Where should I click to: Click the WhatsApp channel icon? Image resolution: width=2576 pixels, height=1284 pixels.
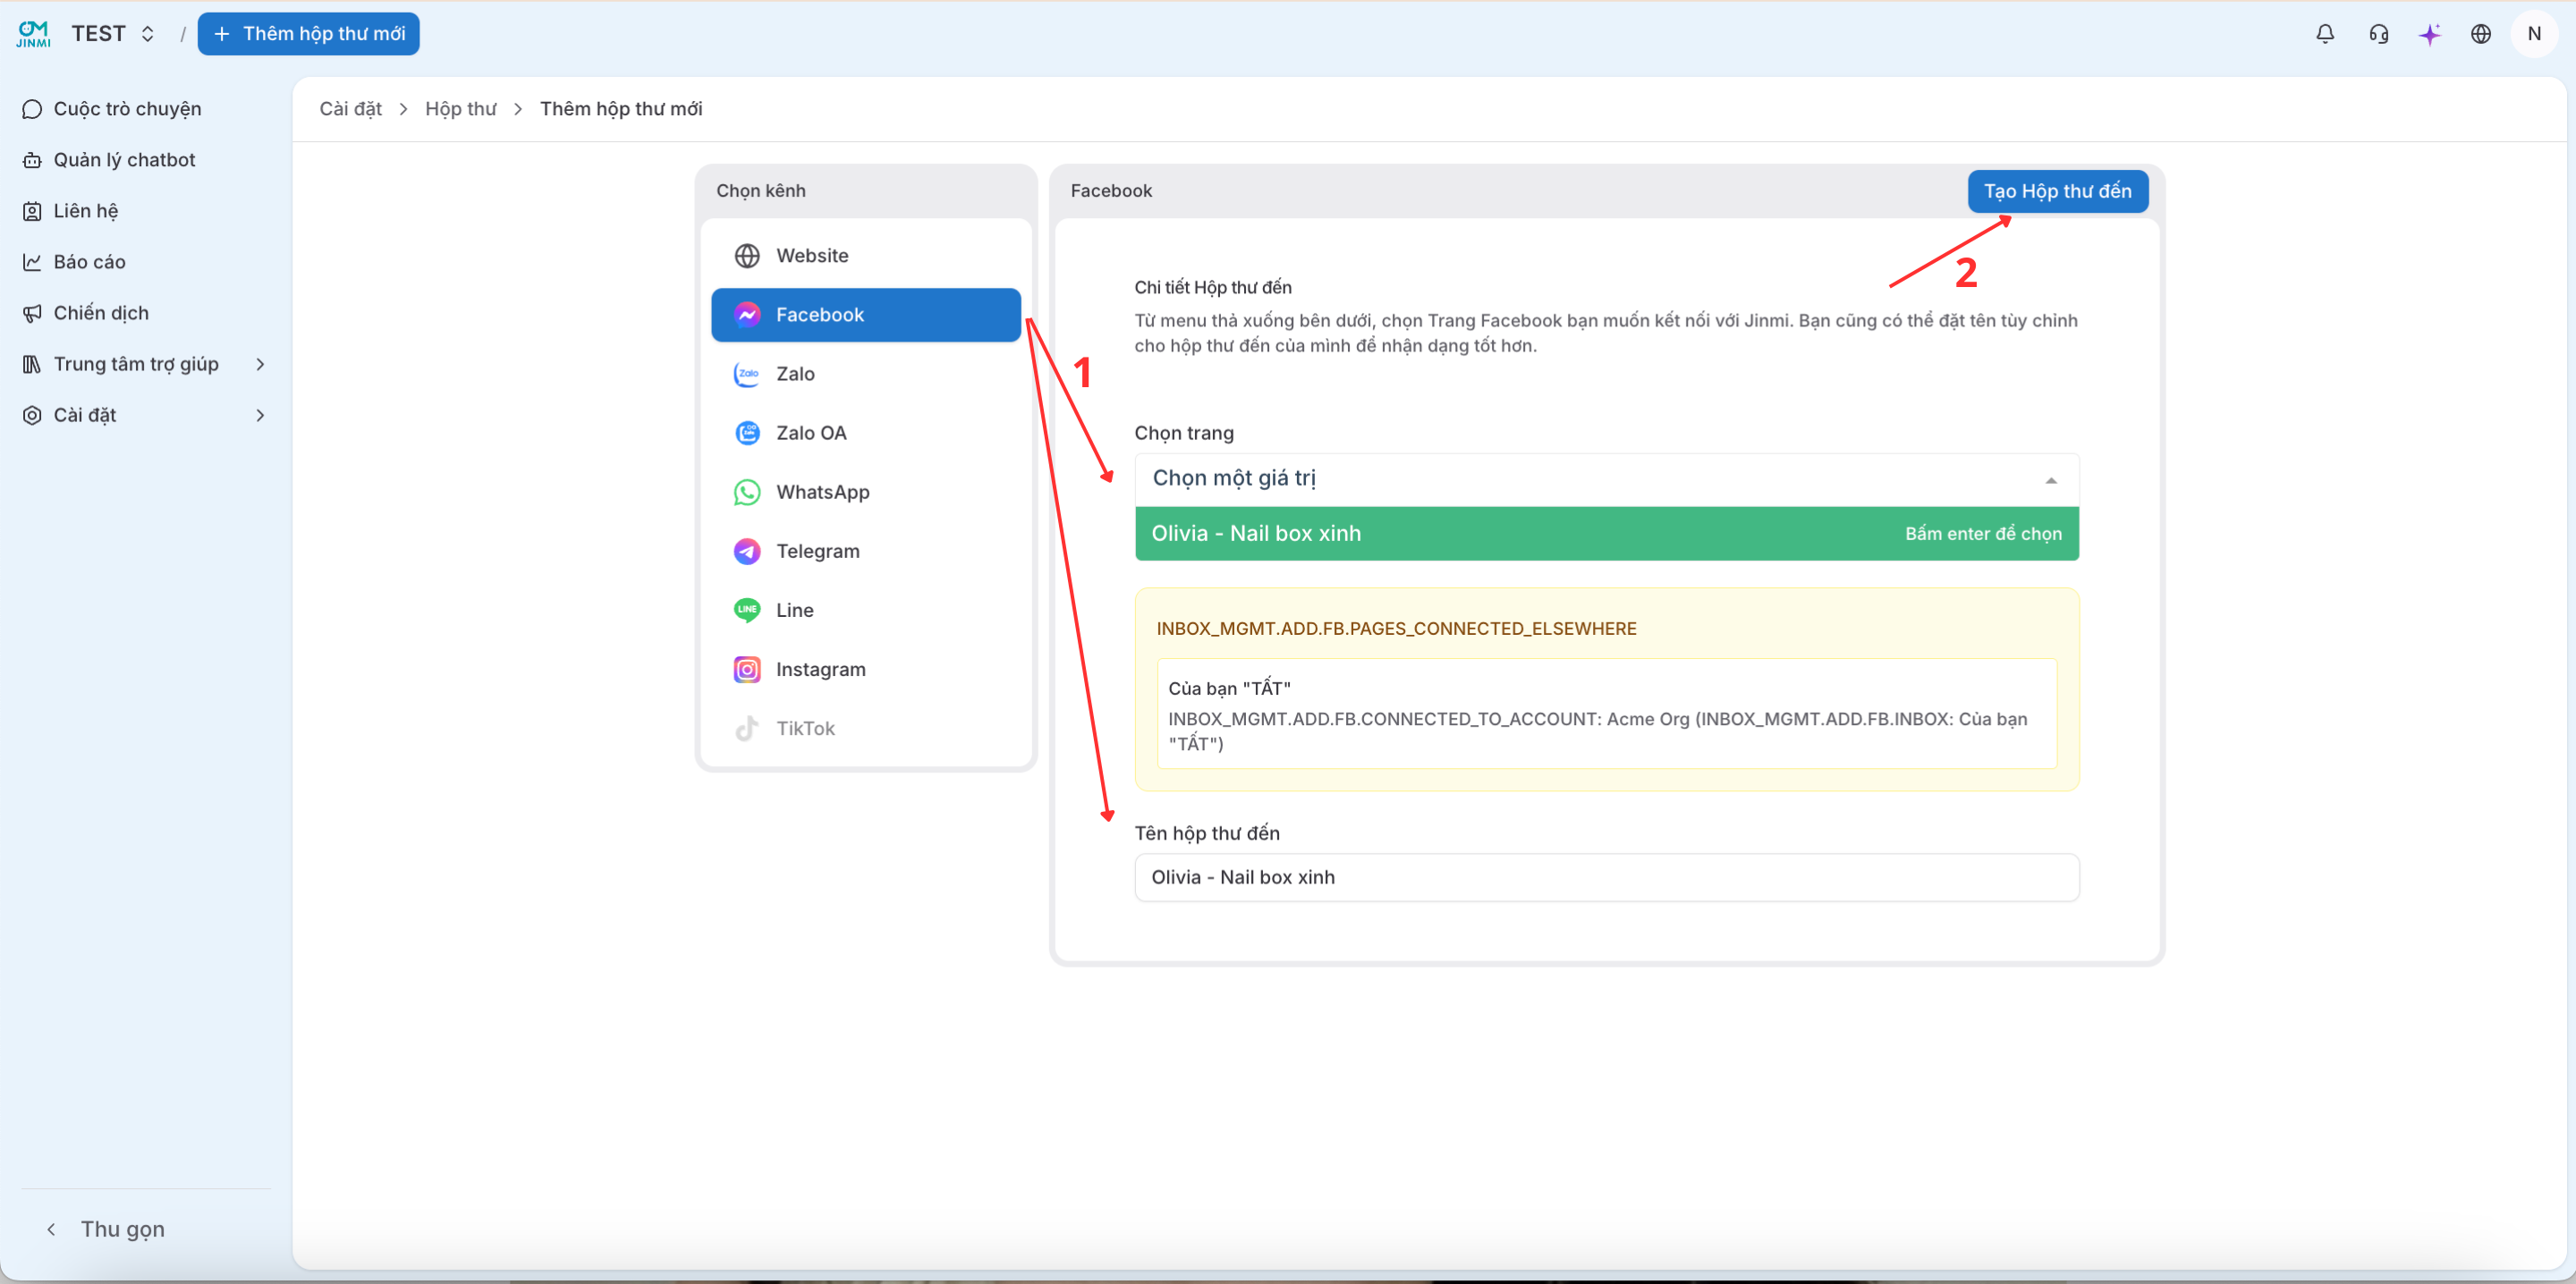[747, 492]
